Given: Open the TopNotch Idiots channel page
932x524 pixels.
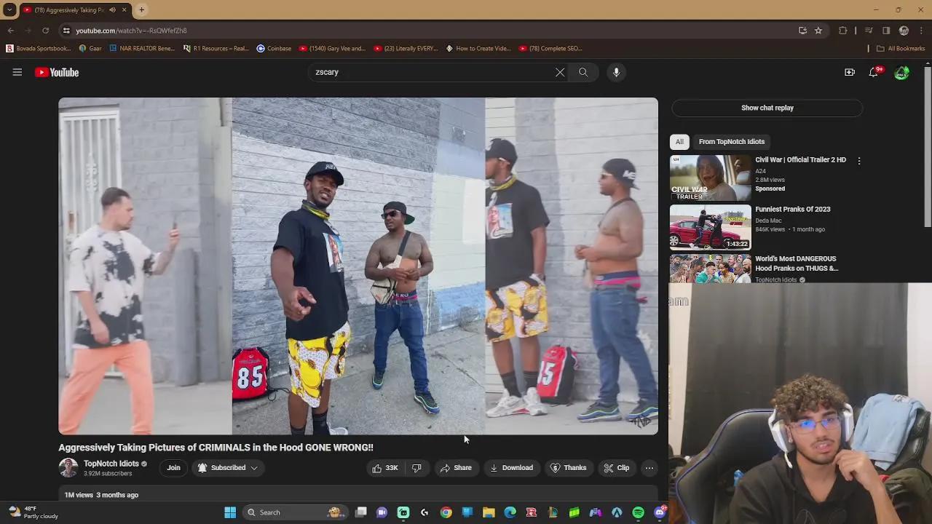Looking at the screenshot, I should (111, 464).
